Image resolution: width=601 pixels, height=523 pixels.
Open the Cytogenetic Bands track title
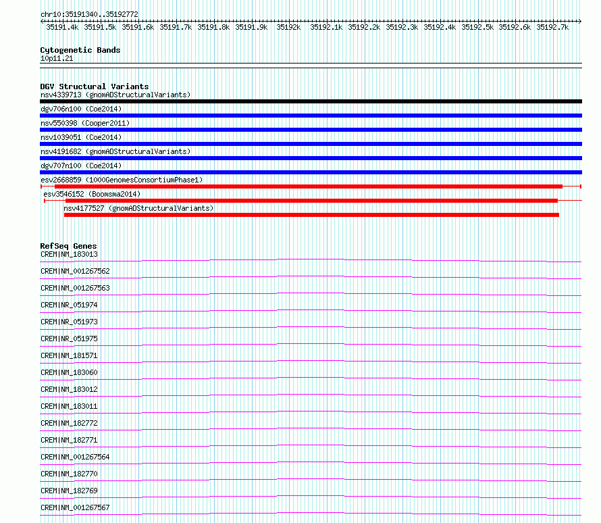(80, 50)
